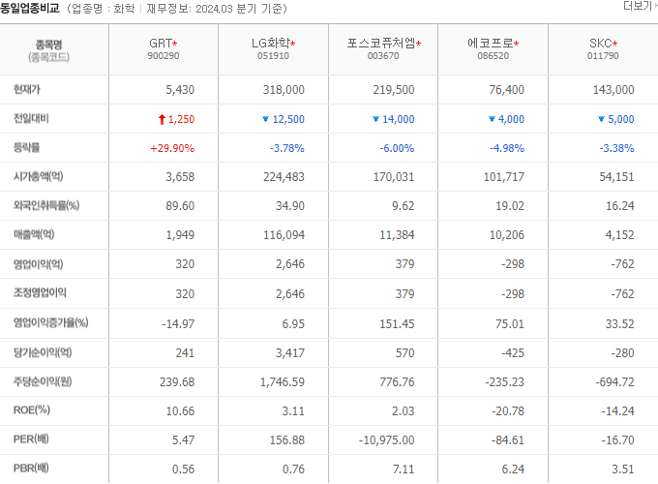Click EPS value -694.72

[614, 382]
